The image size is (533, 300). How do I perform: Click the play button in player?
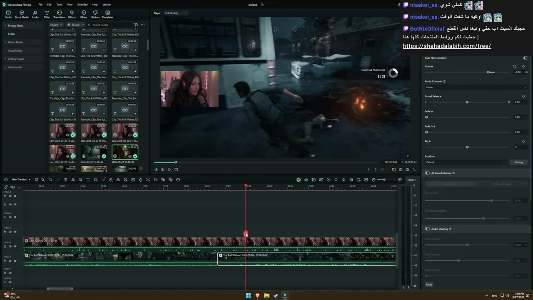169,170
